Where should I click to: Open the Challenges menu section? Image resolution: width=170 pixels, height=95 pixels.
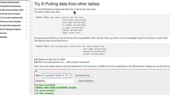pos(3,37)
